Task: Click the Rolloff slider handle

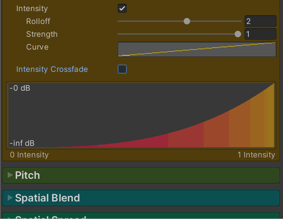Action: click(187, 21)
